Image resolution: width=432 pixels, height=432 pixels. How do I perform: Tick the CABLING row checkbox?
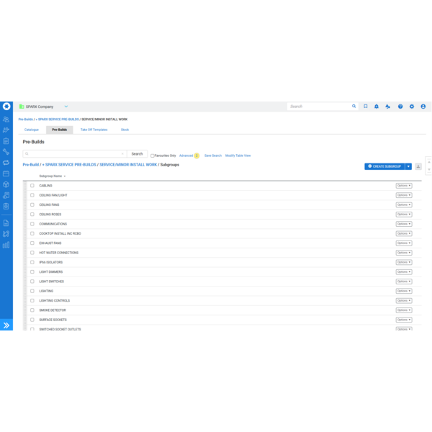[32, 186]
